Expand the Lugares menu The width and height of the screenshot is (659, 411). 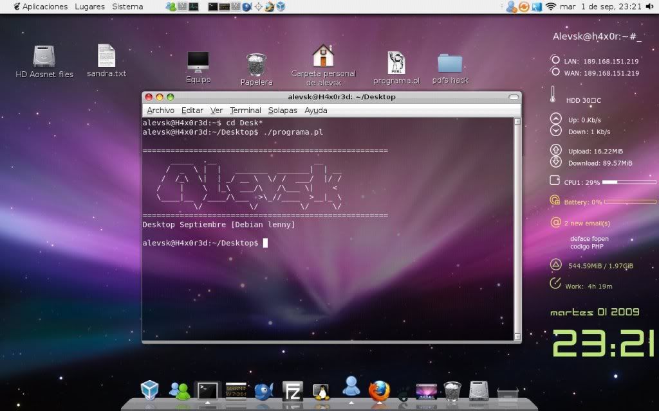coord(89,6)
